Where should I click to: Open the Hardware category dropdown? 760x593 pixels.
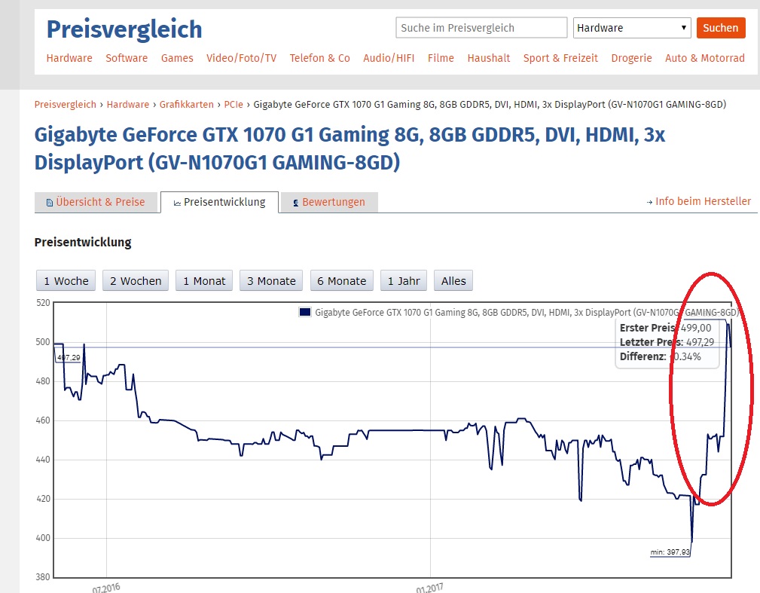pos(631,28)
